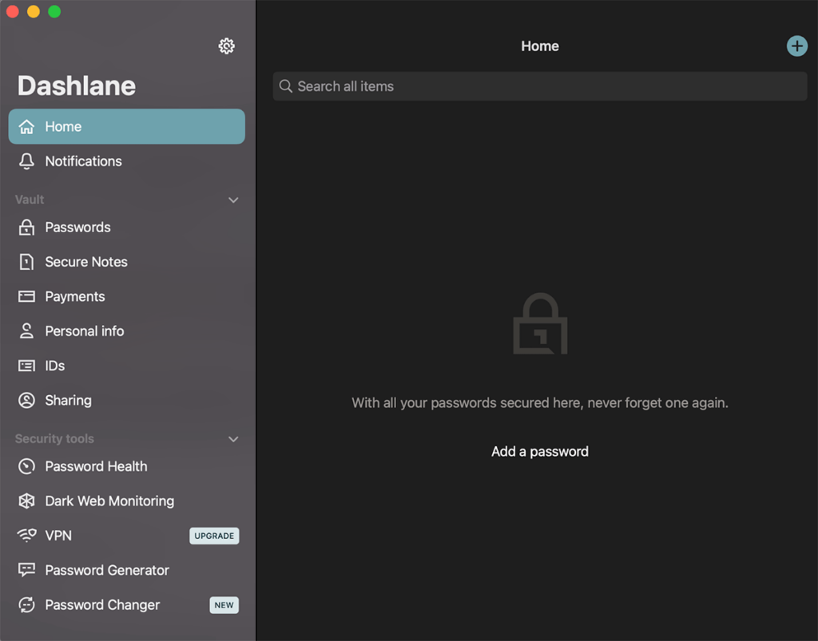
Task: Click the plus icon to add item
Action: point(796,46)
